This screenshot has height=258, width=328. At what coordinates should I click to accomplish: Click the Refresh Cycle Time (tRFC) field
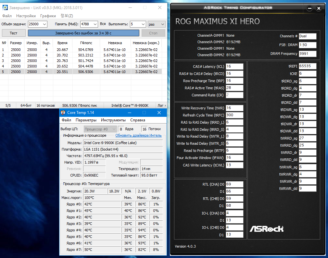[x=234, y=115]
